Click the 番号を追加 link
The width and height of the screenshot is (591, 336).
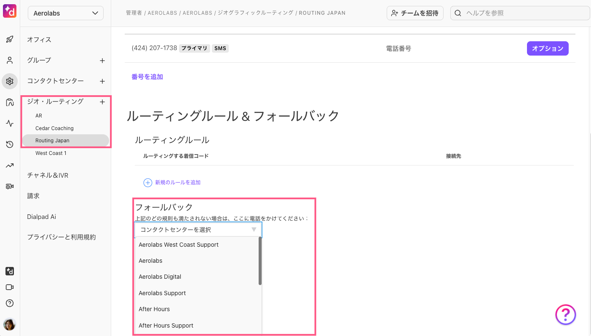[147, 77]
